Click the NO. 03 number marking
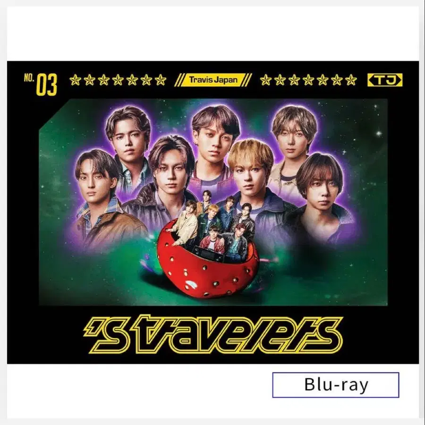425x425 pixels. pos(41,84)
